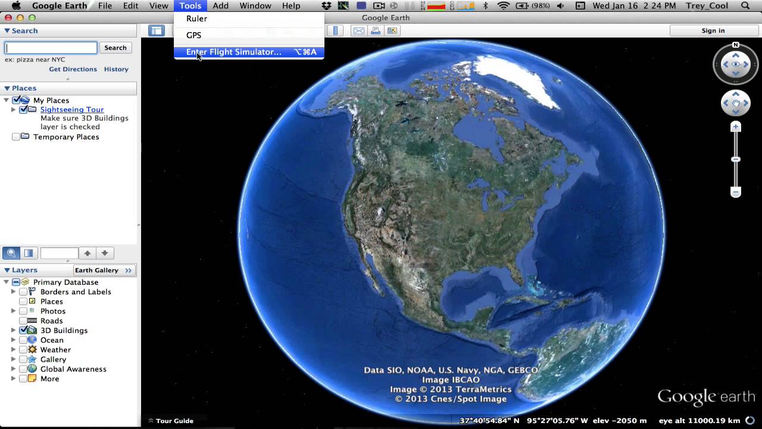The height and width of the screenshot is (429, 762).
Task: Click the volume menu bar icon
Action: (560, 6)
